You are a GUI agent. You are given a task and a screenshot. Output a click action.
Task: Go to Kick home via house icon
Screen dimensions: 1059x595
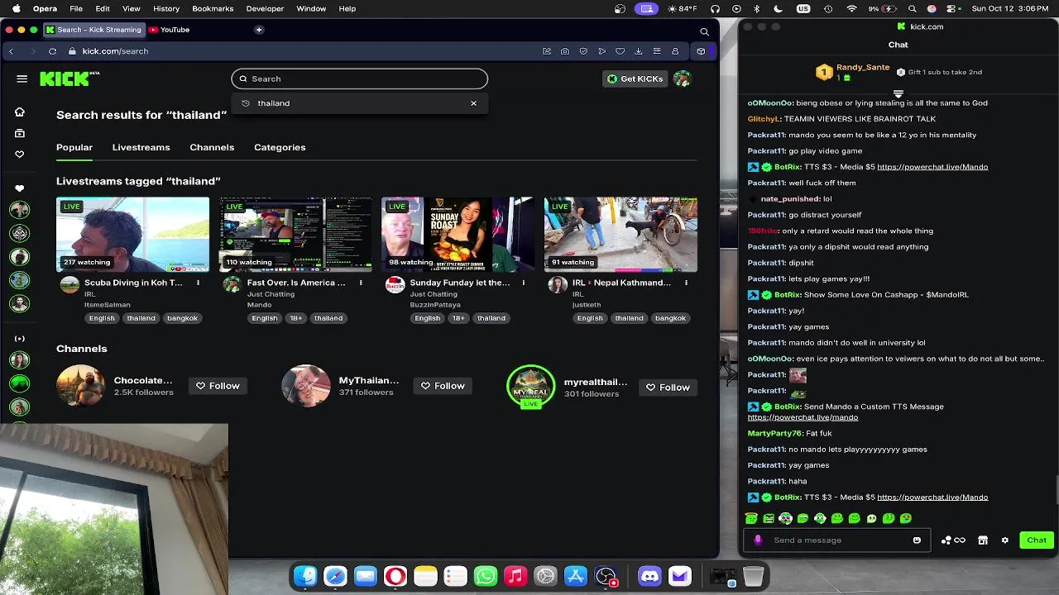(x=20, y=112)
